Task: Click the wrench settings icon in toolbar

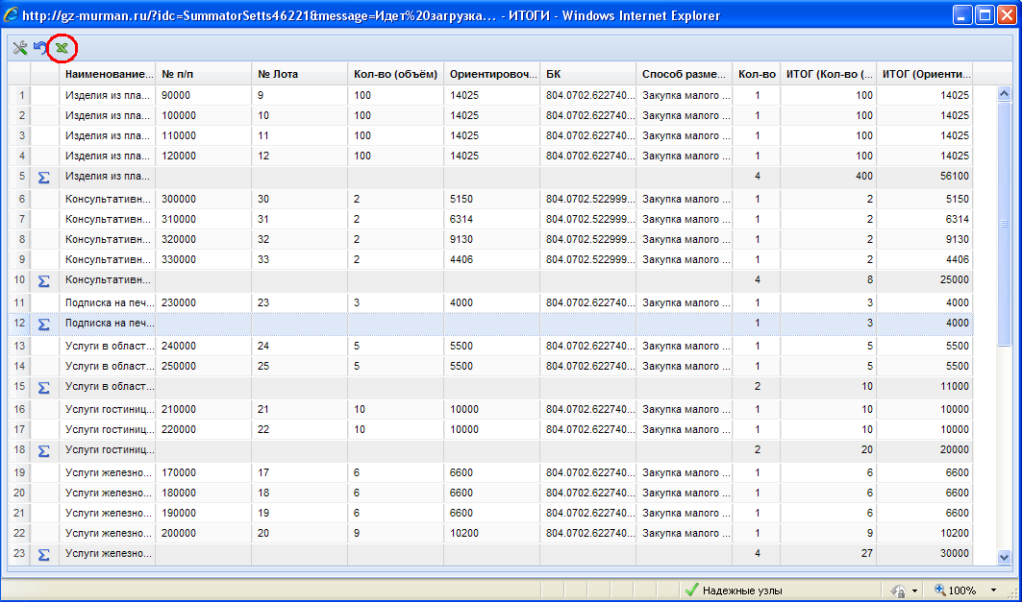Action: [x=19, y=47]
